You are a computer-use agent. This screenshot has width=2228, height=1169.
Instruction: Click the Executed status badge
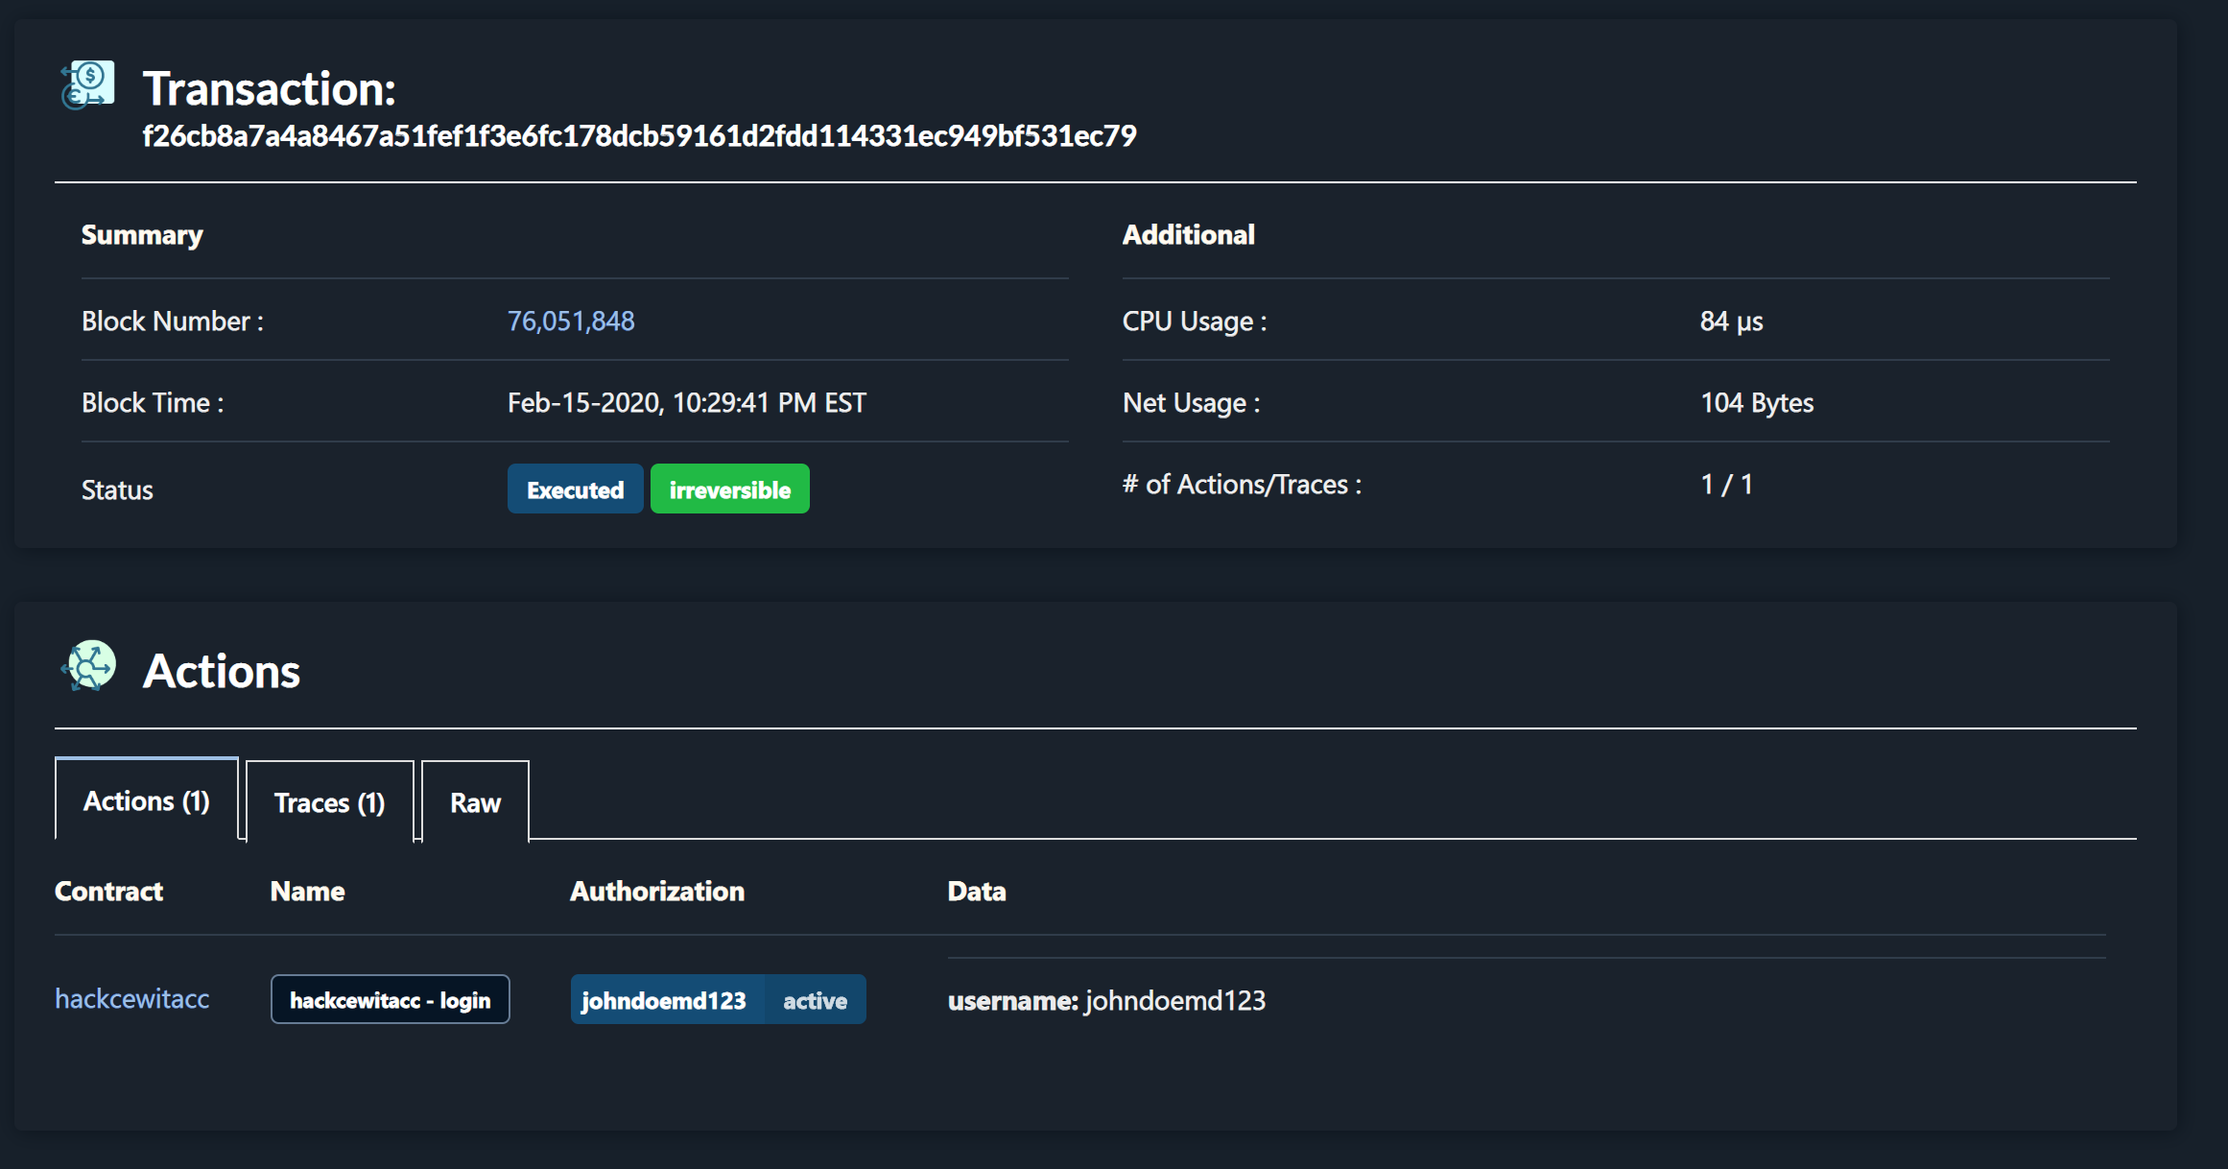[575, 489]
